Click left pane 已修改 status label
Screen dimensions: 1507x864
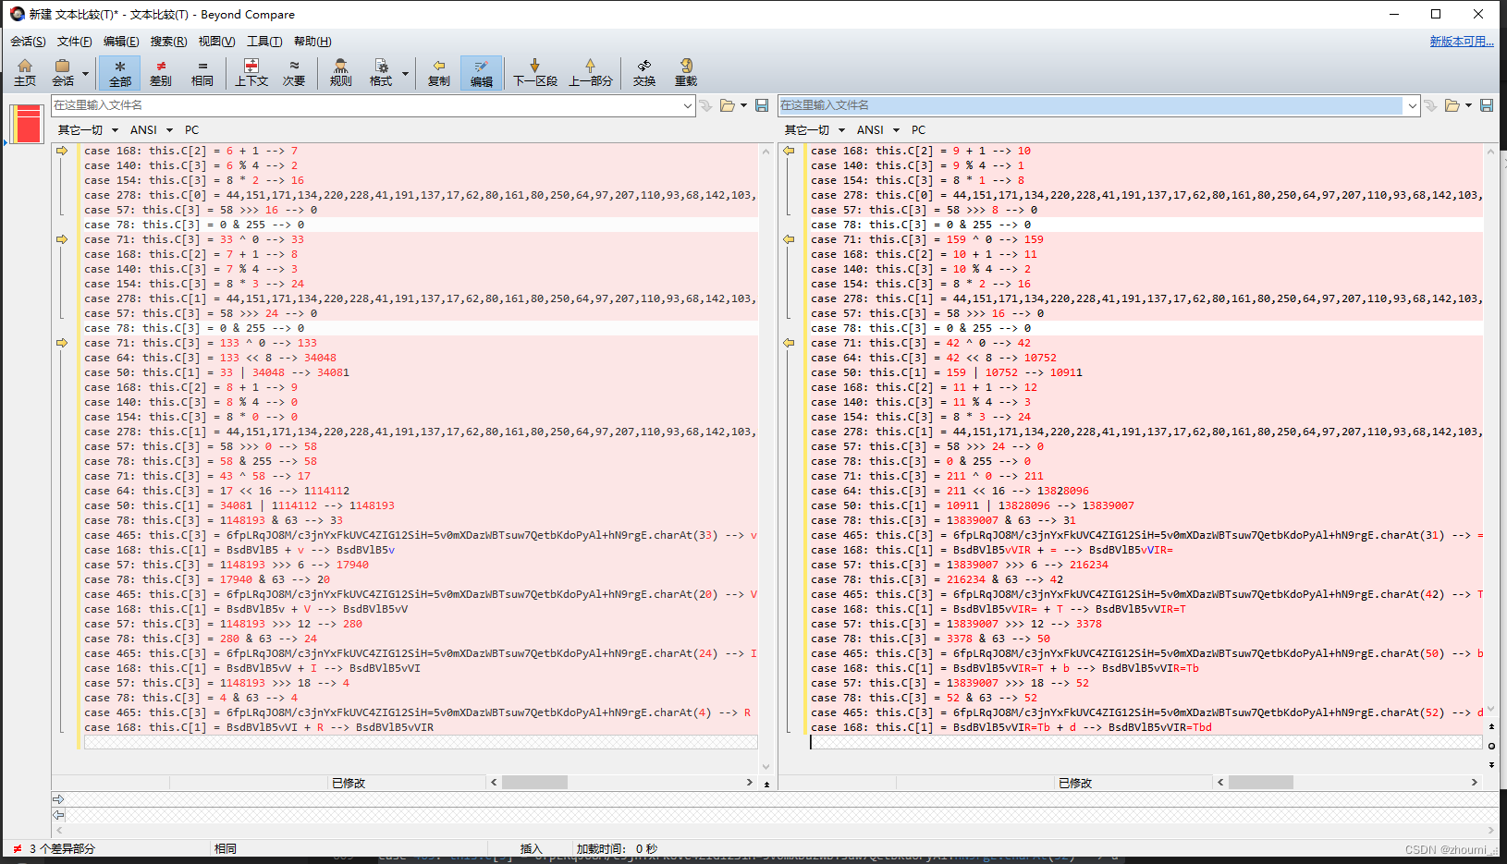click(349, 783)
